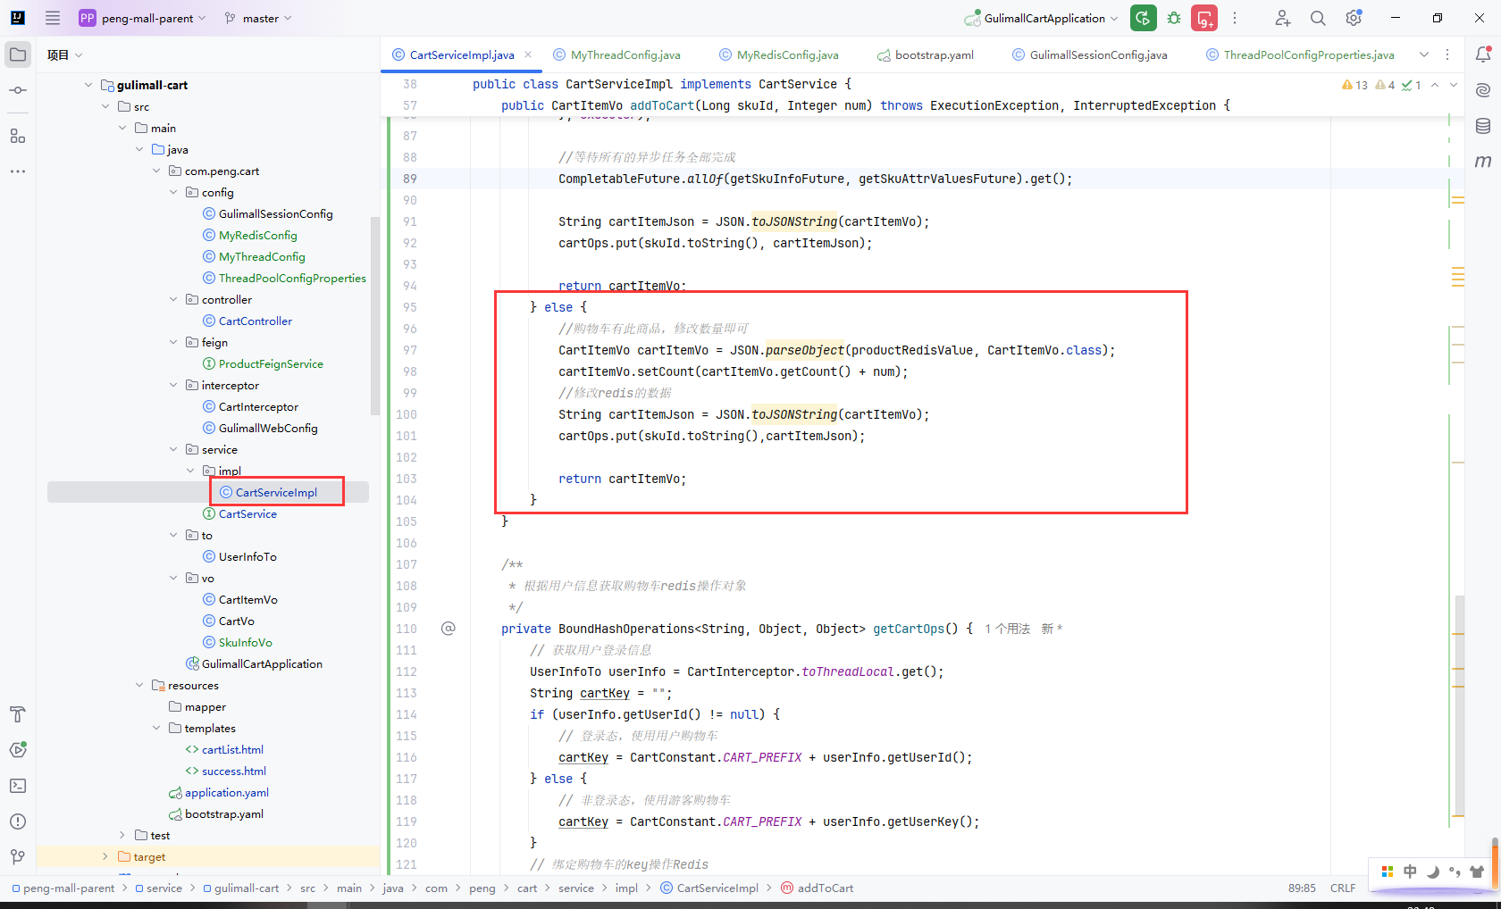Switch to MyThreadConfig.java tab
The width and height of the screenshot is (1501, 909).
tap(616, 54)
